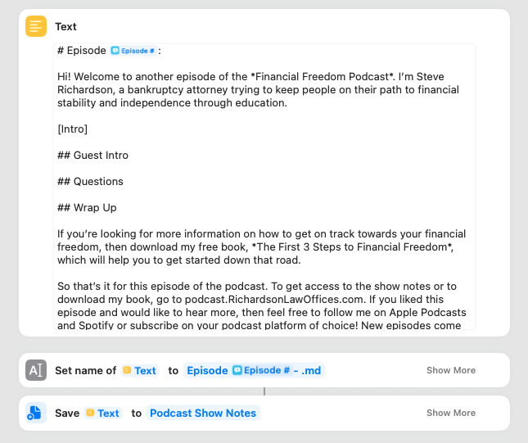This screenshot has width=528, height=443.
Task: Click connector line between Set name and Save
Action: 264,391
